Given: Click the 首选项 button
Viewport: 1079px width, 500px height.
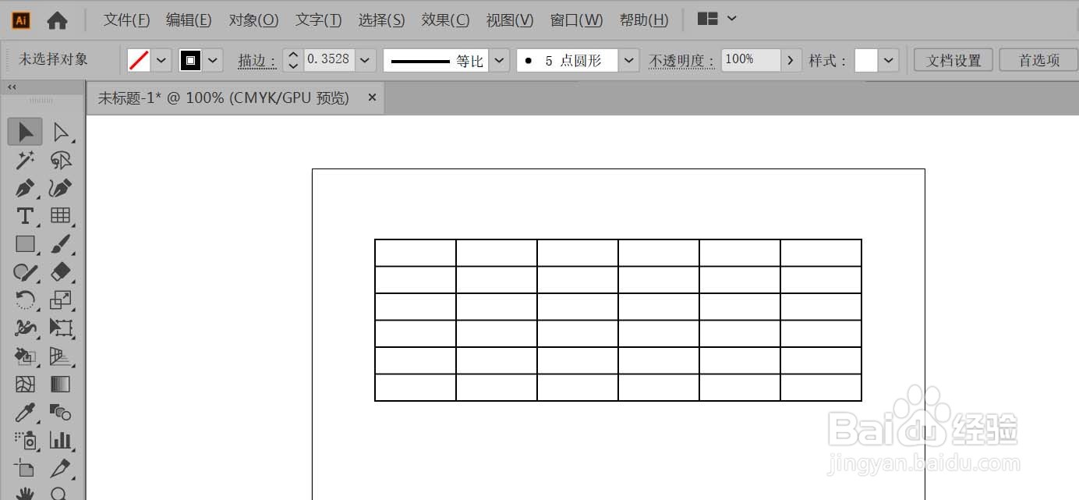Looking at the screenshot, I should (x=1038, y=60).
